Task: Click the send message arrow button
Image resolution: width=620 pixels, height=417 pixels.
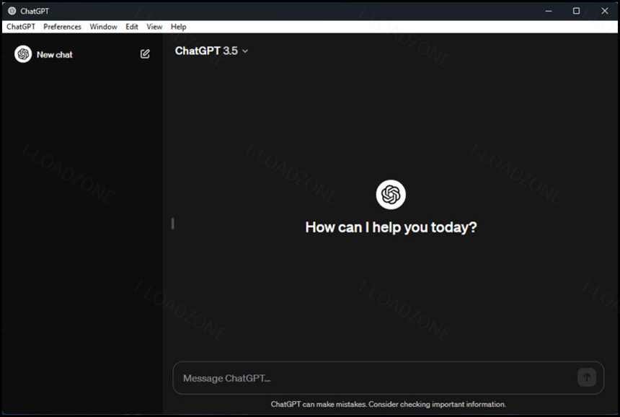Action: click(x=587, y=377)
